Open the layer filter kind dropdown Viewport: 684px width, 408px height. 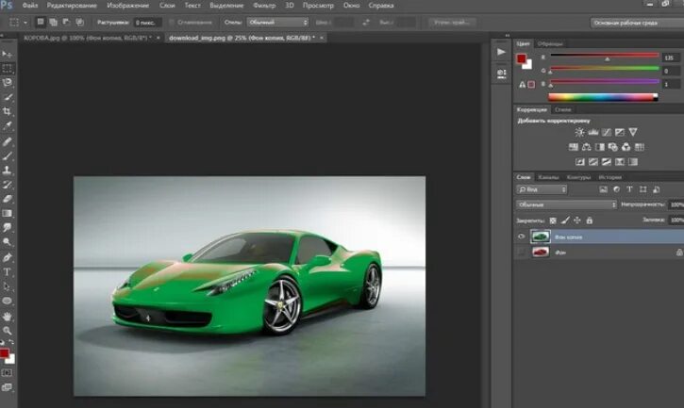coord(542,189)
